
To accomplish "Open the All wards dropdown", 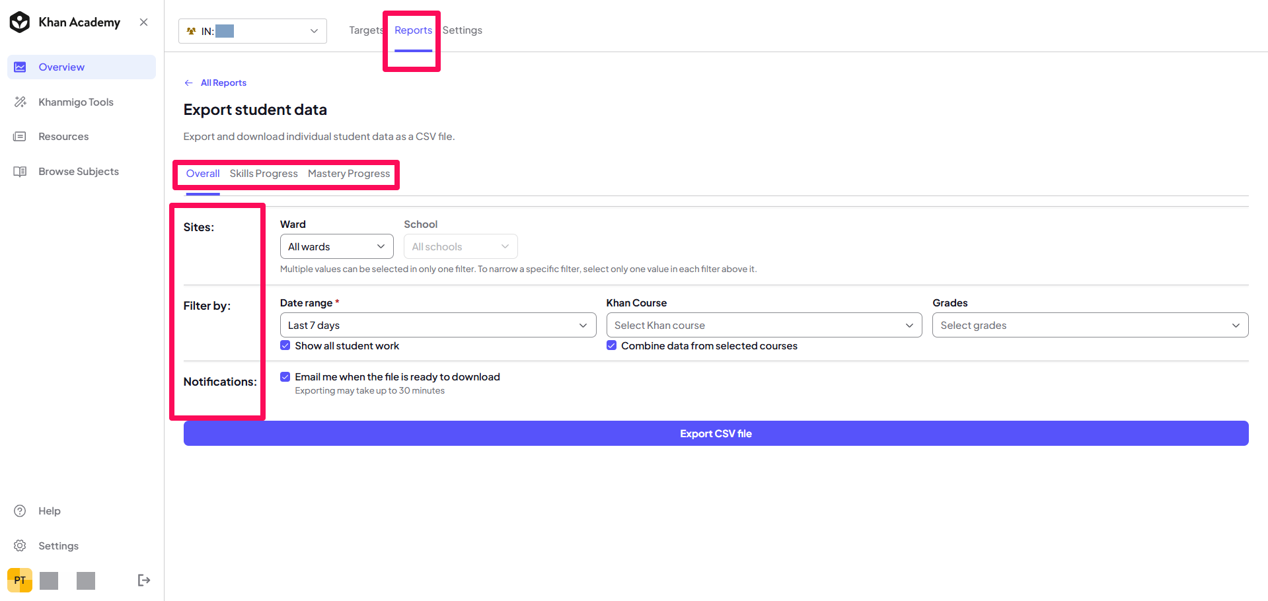I will (x=337, y=246).
